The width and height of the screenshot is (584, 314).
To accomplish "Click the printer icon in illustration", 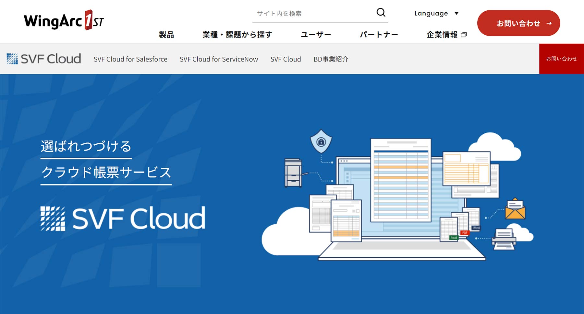I will pyautogui.click(x=504, y=239).
